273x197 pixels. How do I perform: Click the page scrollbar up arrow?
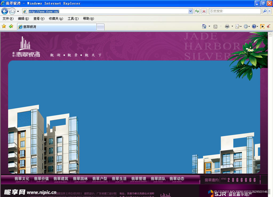point(270,34)
